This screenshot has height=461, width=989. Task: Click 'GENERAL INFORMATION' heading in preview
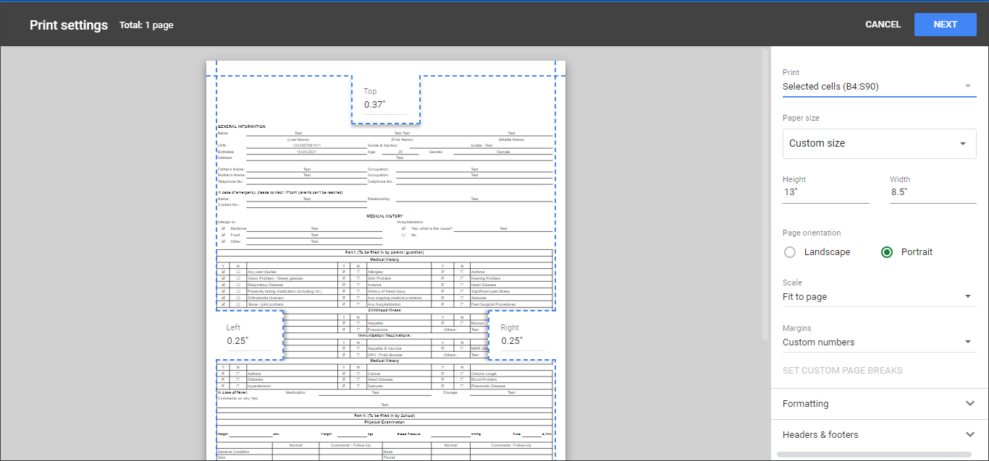[x=242, y=126]
